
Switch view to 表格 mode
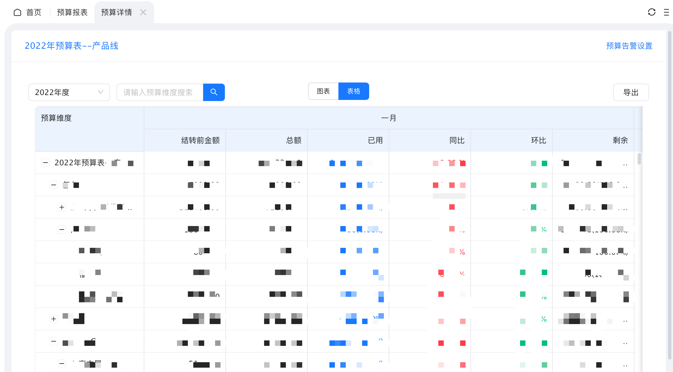click(x=353, y=91)
